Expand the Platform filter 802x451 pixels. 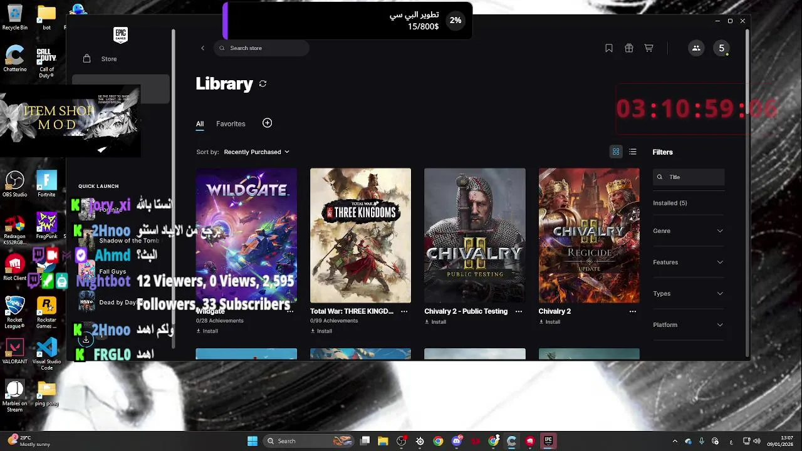pos(688,325)
